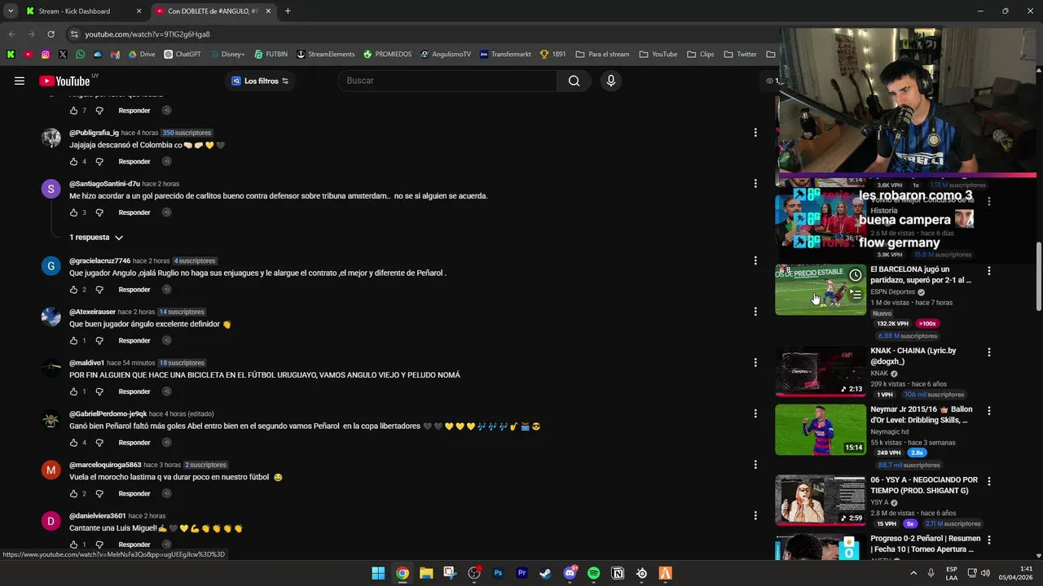Click the address bar URL

pyautogui.click(x=147, y=34)
